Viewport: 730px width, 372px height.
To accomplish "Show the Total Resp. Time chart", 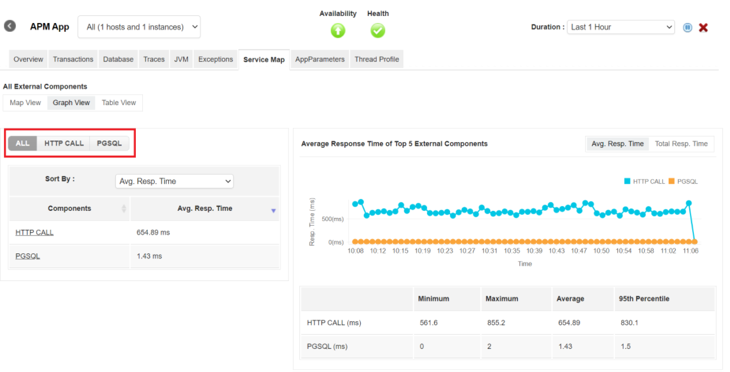I will 681,143.
